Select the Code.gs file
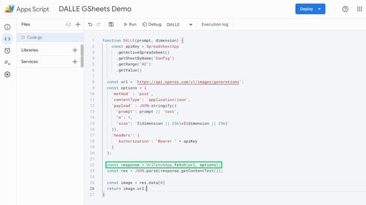 (50, 38)
